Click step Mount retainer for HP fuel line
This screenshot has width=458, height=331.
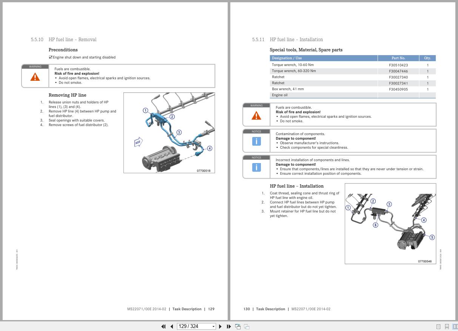[x=303, y=214]
